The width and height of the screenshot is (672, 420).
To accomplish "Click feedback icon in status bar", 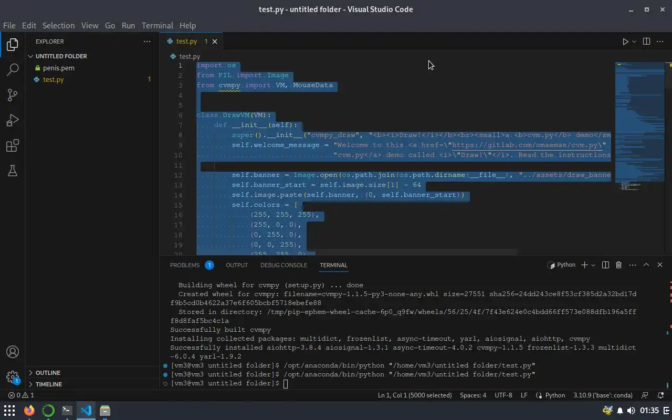I will 645,395.
